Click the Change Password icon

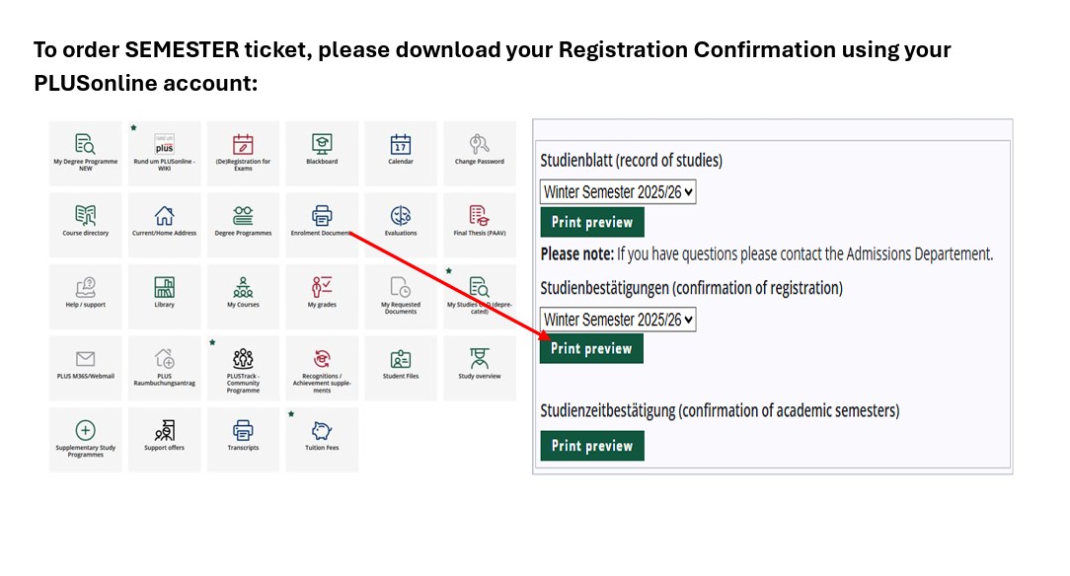tap(480, 144)
